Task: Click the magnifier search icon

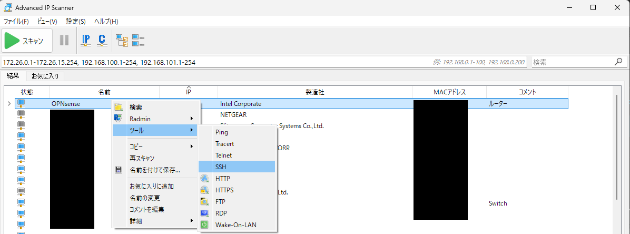Action: click(619, 62)
